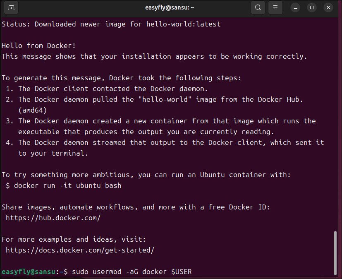The width and height of the screenshot is (342, 279).
Task: Click 'Share images, automate workflows' line
Action: (136, 207)
